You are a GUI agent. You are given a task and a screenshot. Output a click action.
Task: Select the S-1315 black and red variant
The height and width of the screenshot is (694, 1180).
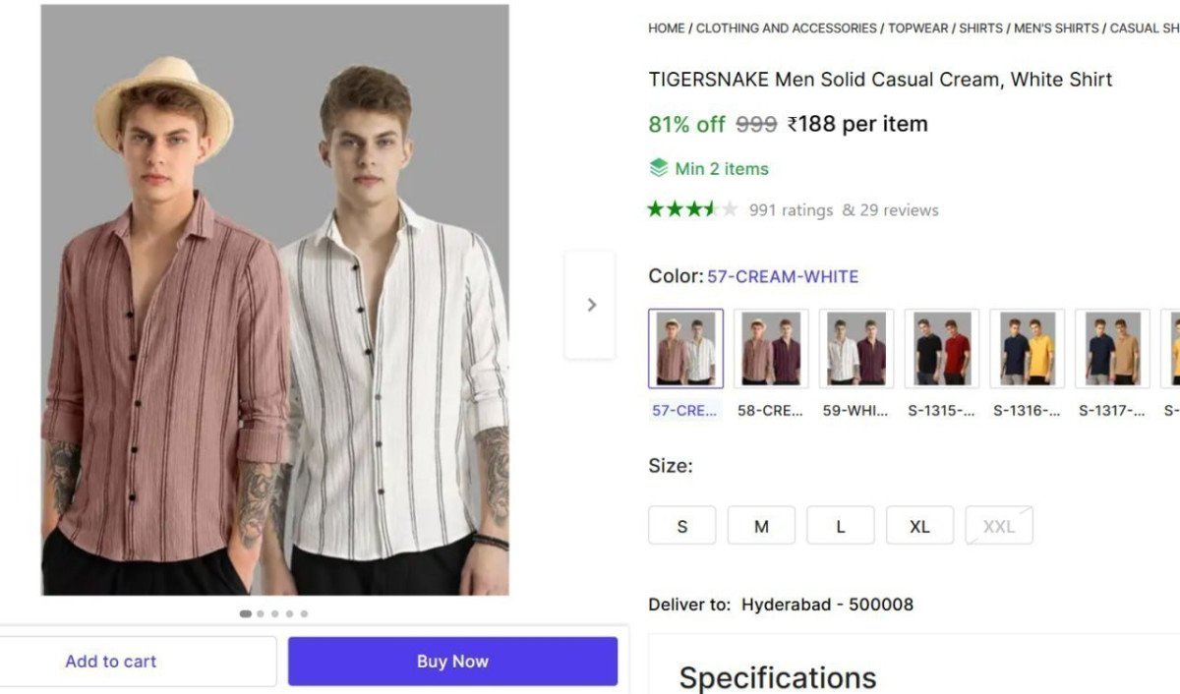(x=941, y=348)
